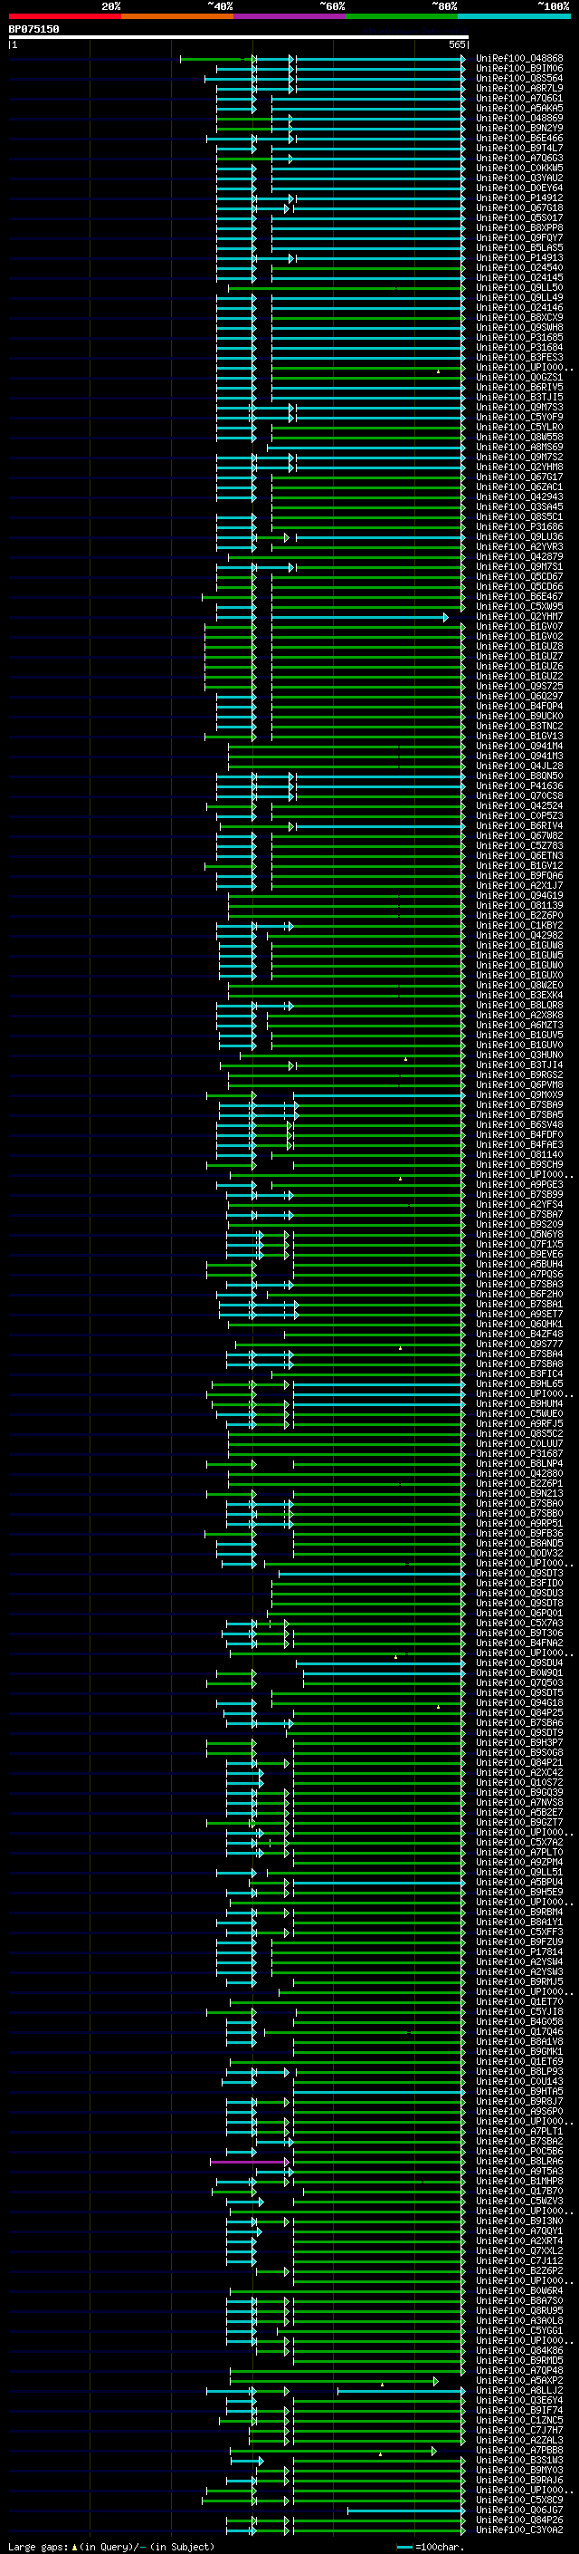Click the green ~80% identity scale segment
The width and height of the screenshot is (579, 2554).
402,16
